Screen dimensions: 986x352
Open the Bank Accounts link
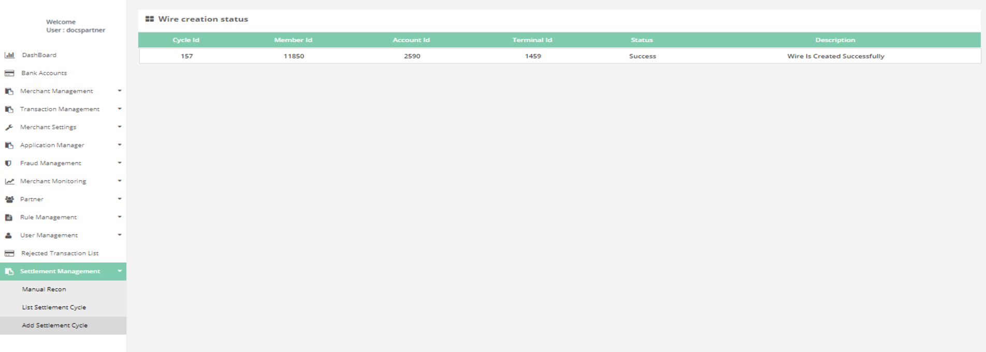pyautogui.click(x=44, y=73)
